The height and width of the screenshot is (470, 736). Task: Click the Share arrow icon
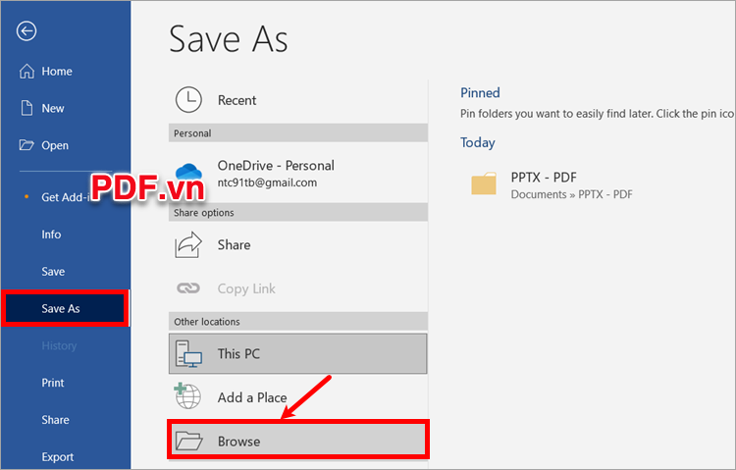coord(188,245)
